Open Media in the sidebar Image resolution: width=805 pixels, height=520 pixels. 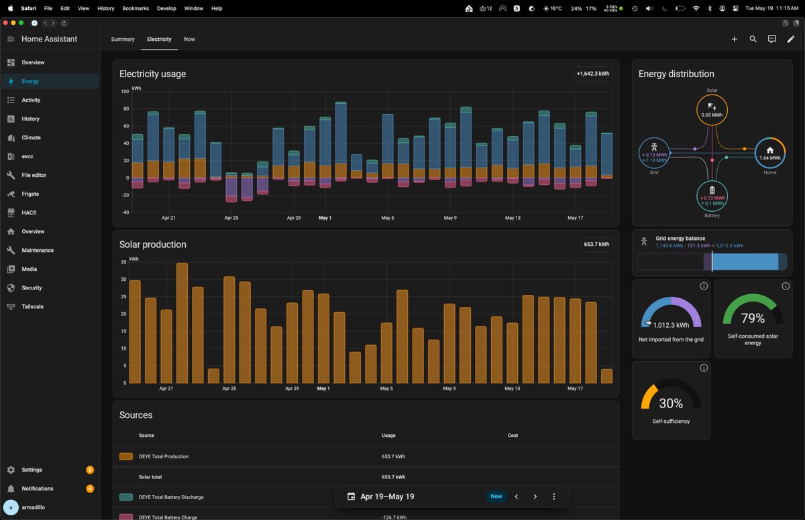[50, 269]
